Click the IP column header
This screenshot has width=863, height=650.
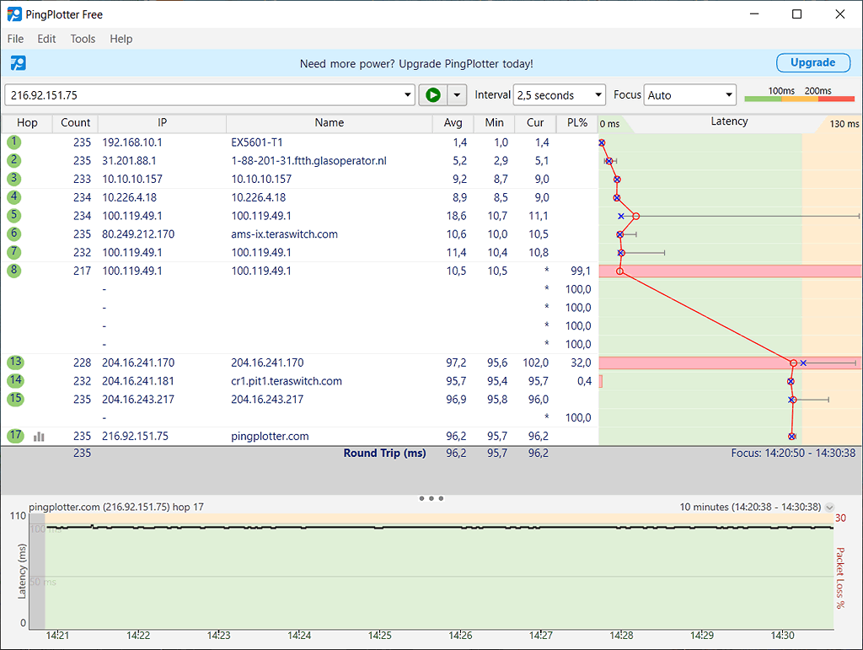pyautogui.click(x=162, y=123)
